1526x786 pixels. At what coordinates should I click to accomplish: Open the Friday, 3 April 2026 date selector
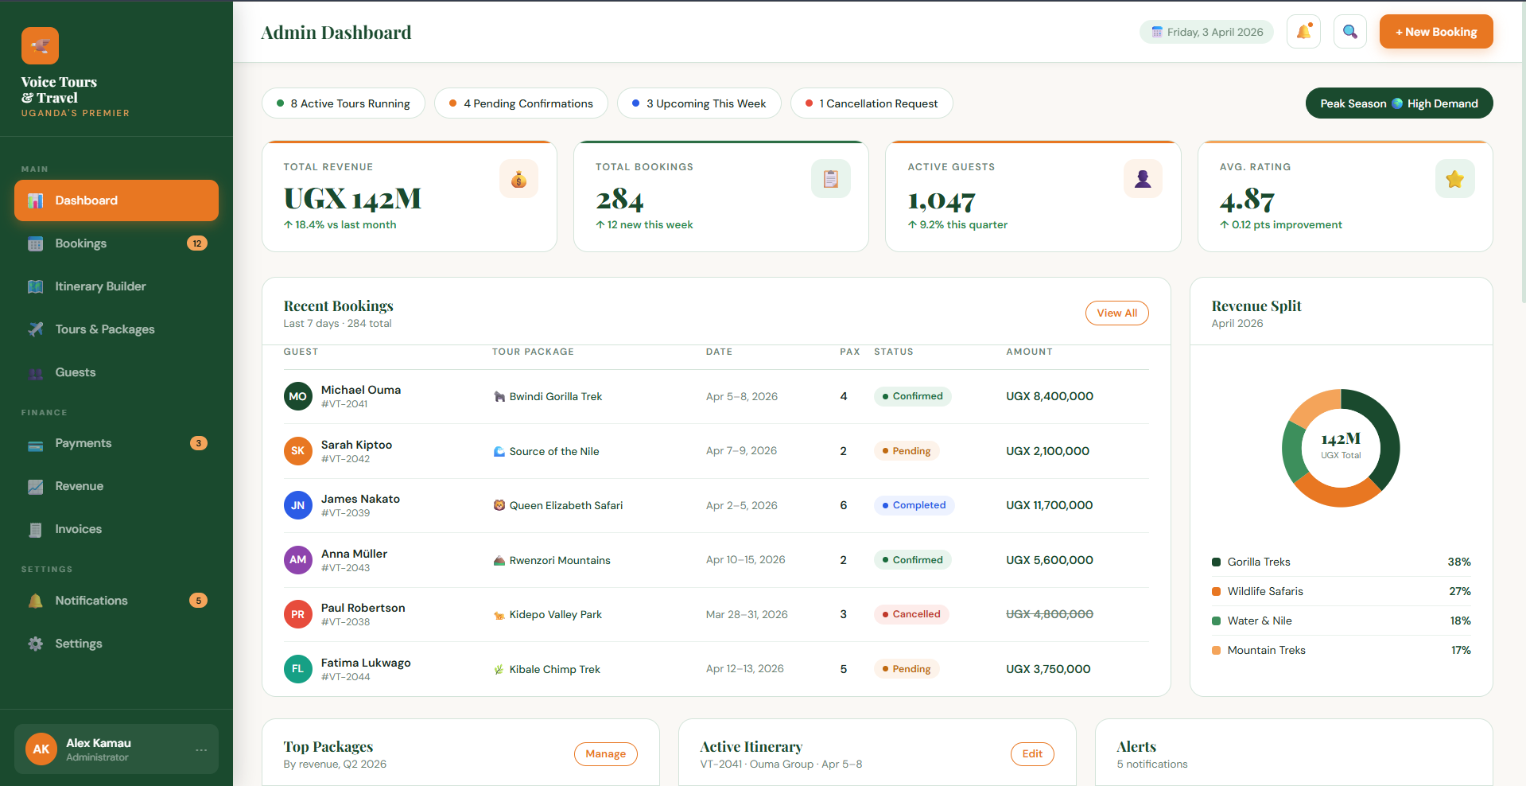pos(1206,31)
